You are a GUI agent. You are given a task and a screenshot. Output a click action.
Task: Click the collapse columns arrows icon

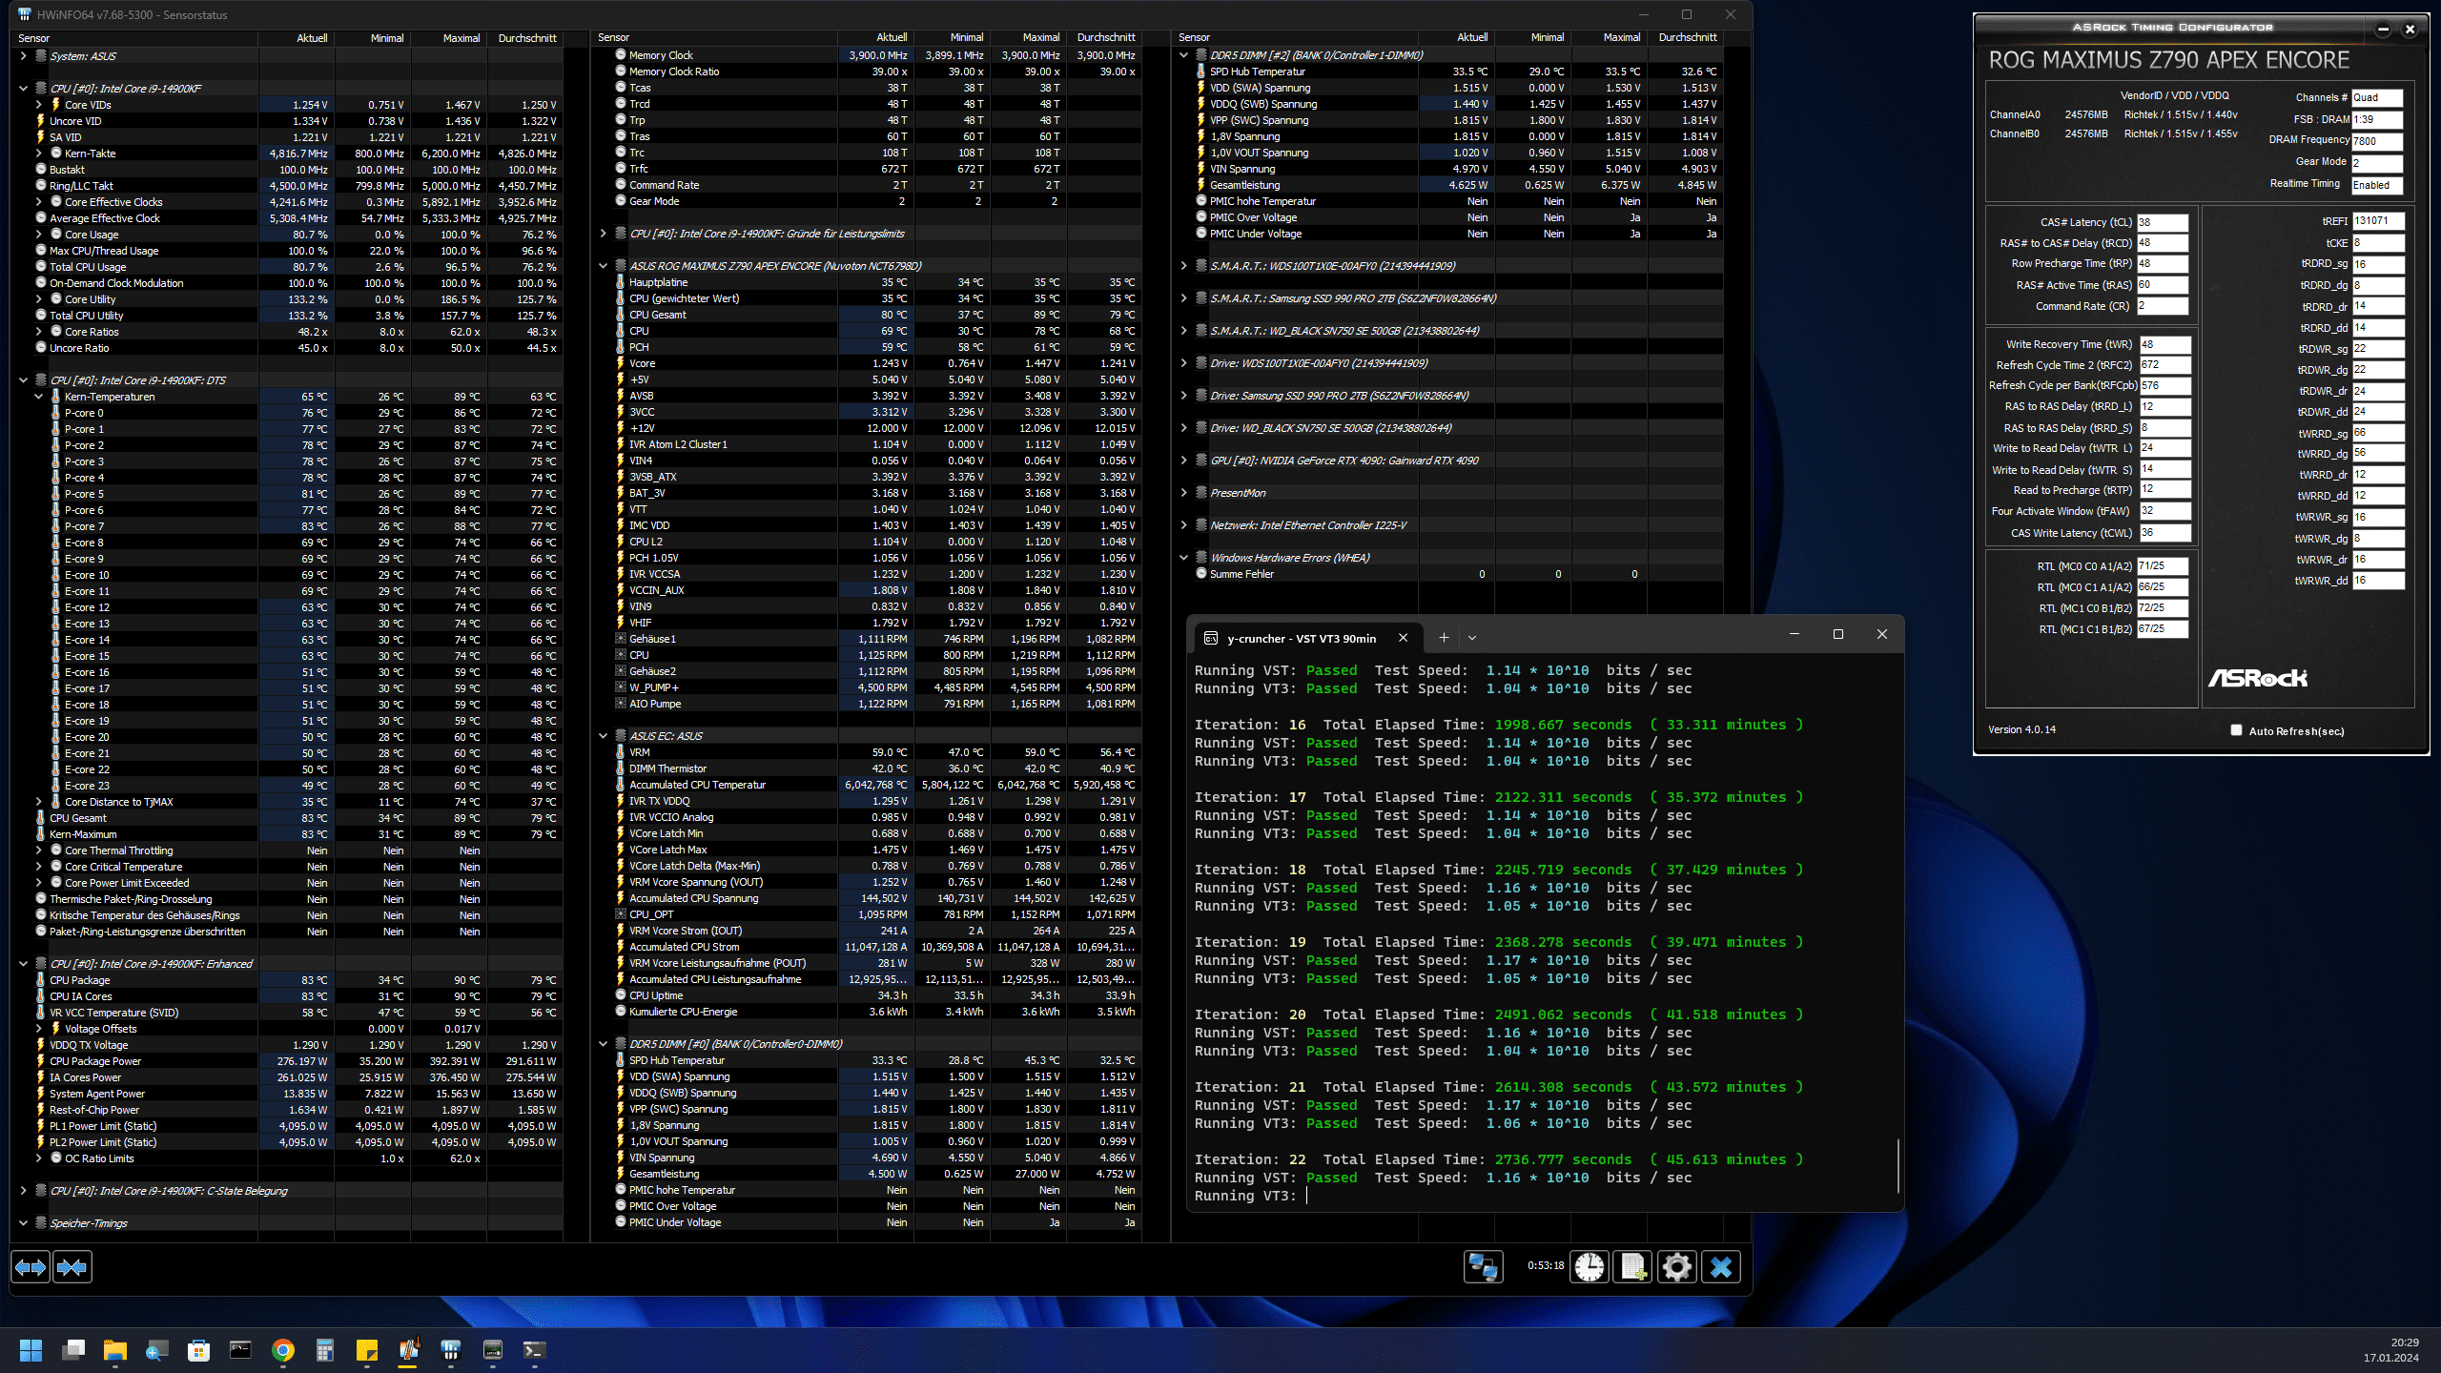click(72, 1267)
